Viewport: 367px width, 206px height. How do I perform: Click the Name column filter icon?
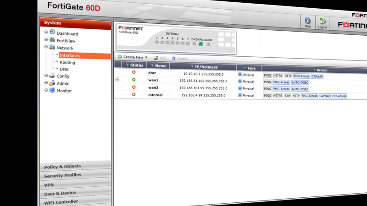click(x=152, y=65)
